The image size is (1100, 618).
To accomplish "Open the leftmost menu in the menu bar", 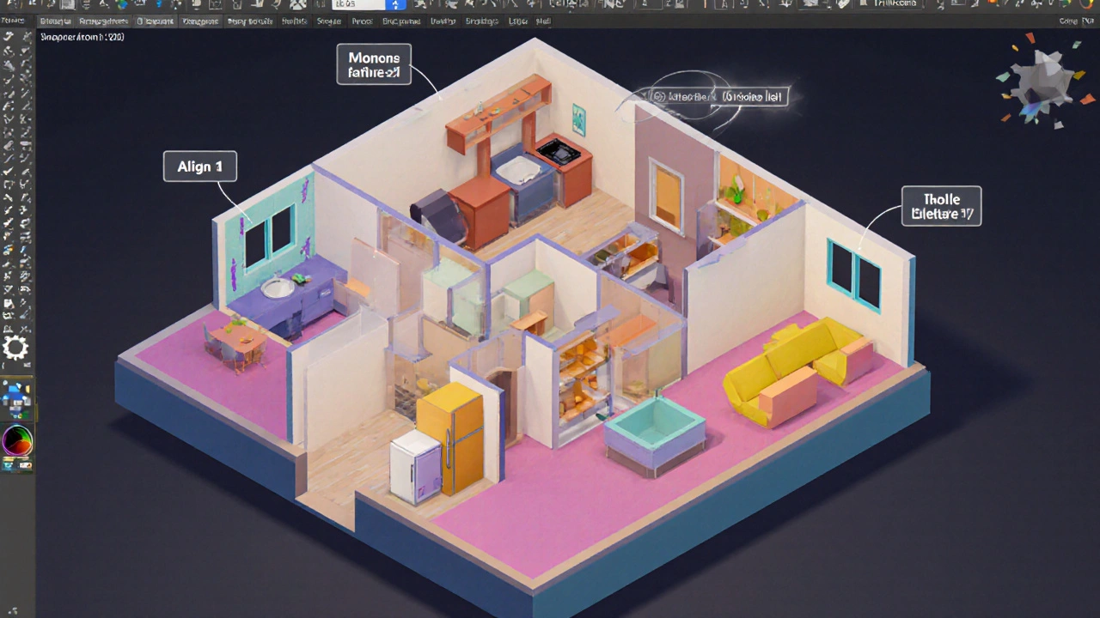I will point(13,21).
